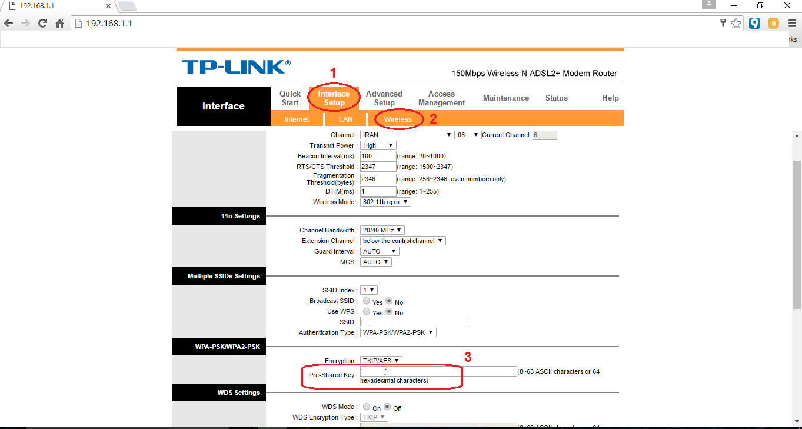Image resolution: width=802 pixels, height=429 pixels.
Task: Open a new browser tab
Action: click(127, 6)
